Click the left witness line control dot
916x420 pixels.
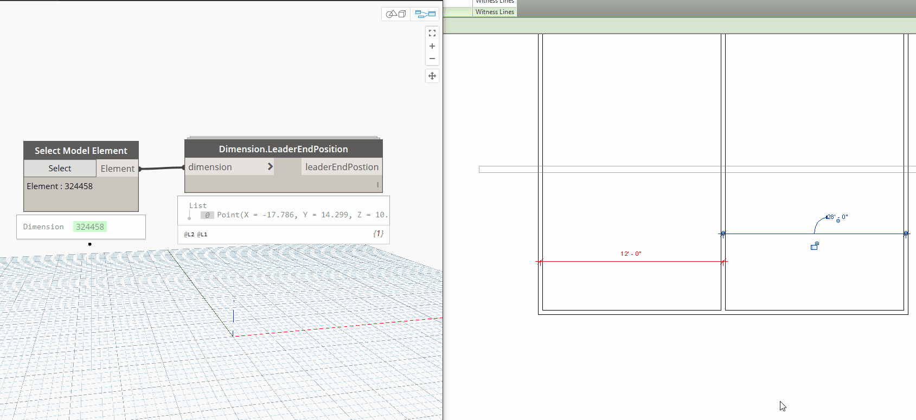tap(723, 234)
